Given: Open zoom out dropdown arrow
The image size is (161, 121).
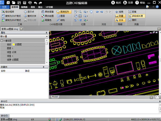Looking at the screenshot, I should tap(87, 16).
